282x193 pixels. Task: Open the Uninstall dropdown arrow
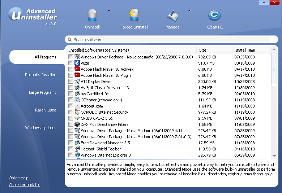(x=109, y=10)
